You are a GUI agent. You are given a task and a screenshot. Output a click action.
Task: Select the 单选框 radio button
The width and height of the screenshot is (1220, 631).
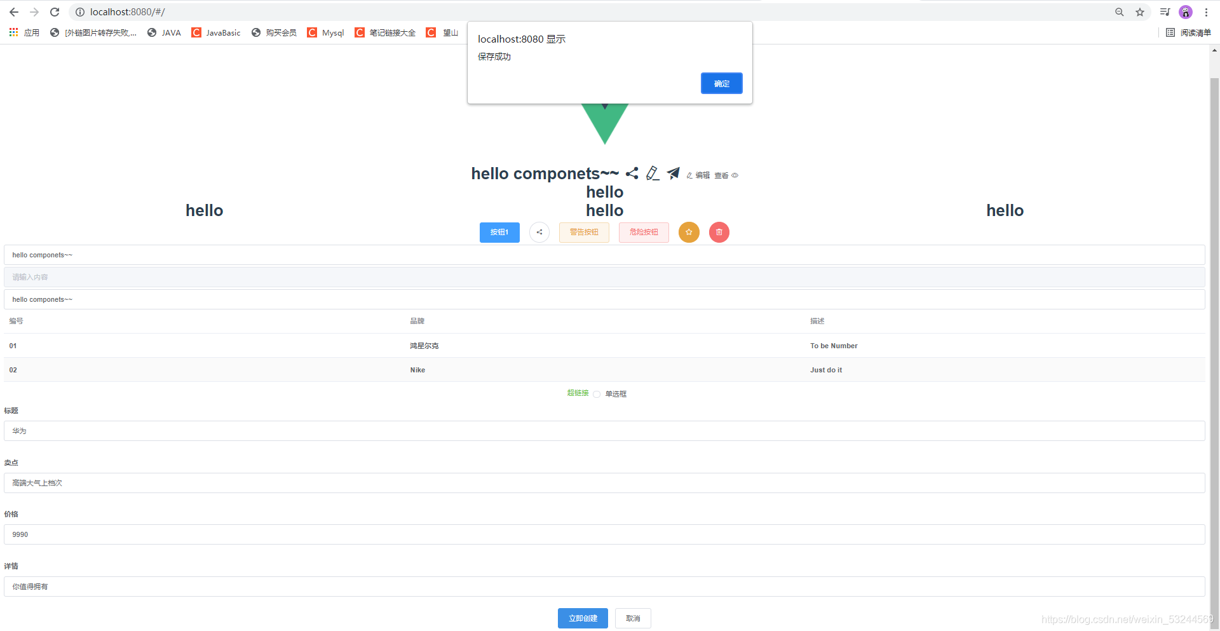click(597, 394)
